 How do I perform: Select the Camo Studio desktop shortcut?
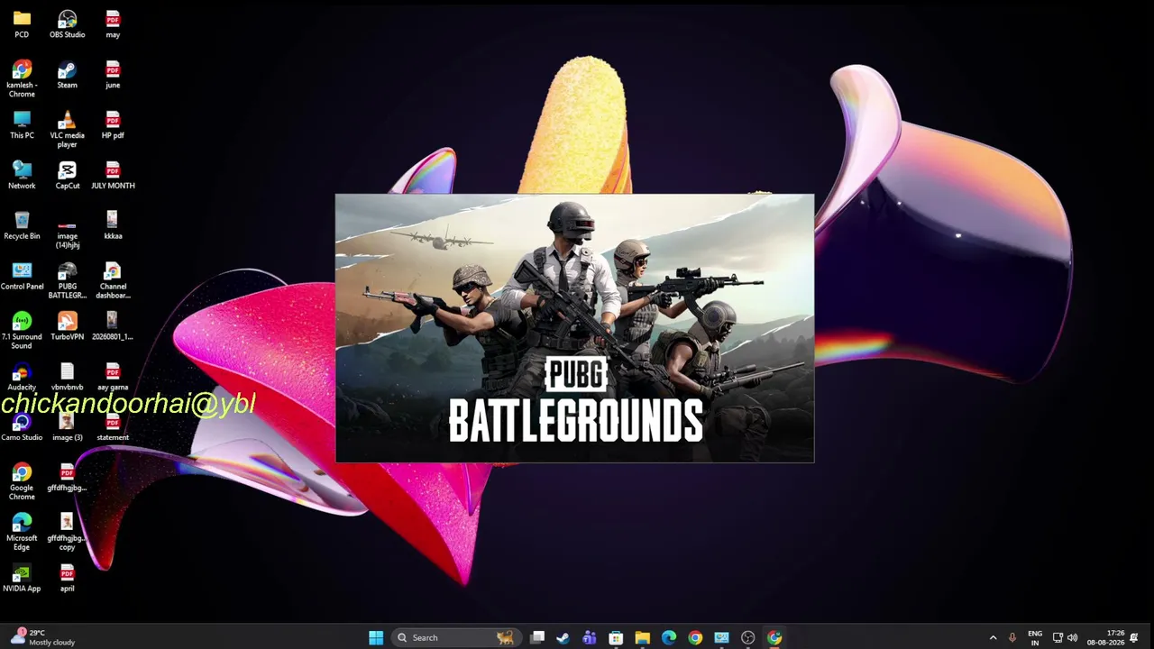pos(22,428)
